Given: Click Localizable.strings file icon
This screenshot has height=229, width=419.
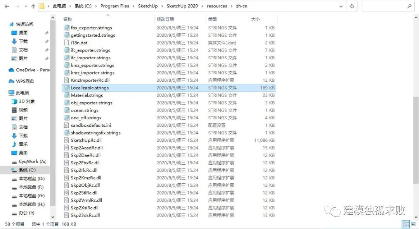Looking at the screenshot, I should (x=67, y=88).
